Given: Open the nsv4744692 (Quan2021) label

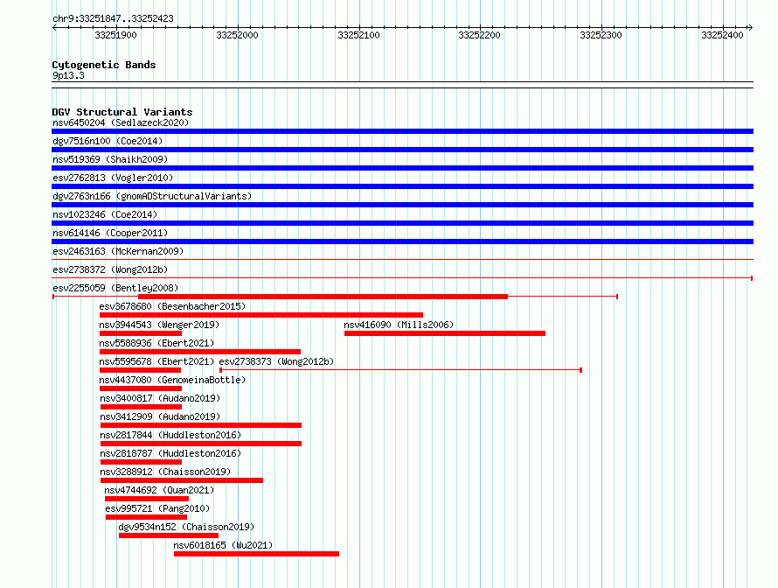Looking at the screenshot, I should [x=159, y=490].
